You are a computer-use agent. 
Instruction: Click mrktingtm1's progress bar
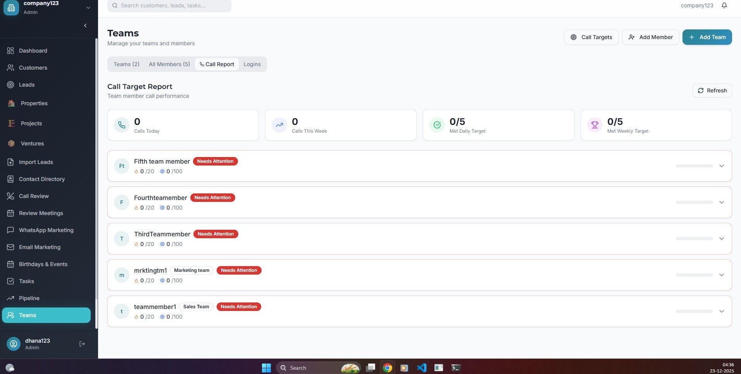point(695,275)
